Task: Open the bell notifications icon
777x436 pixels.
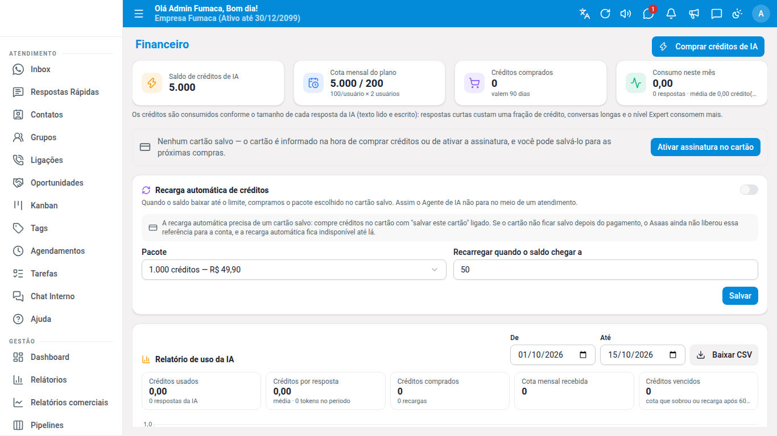Action: pos(671,14)
